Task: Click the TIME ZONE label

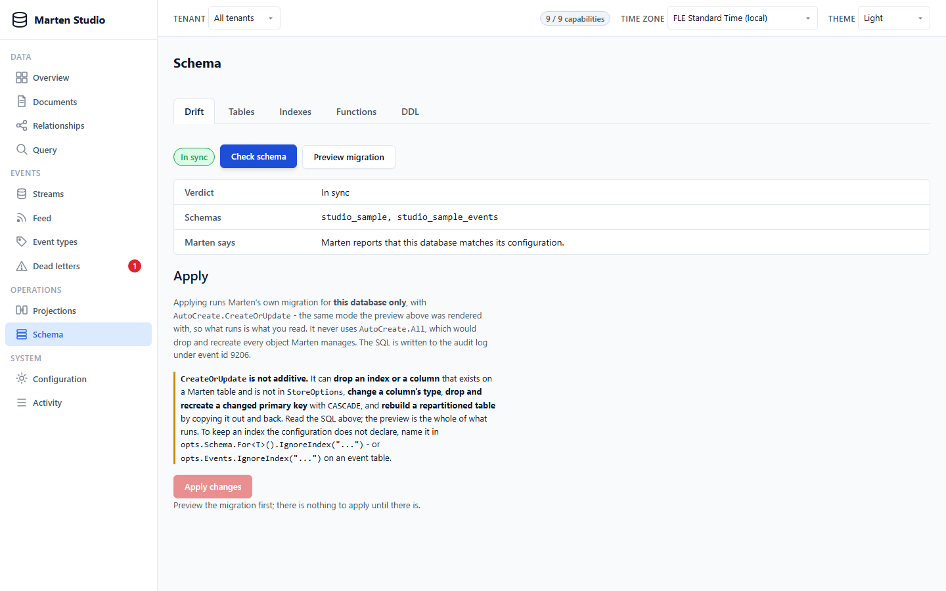Action: point(642,18)
